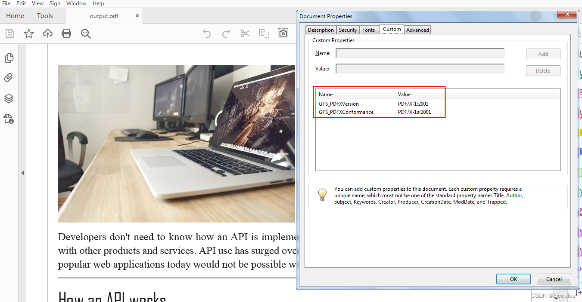Open the find text magnifier icon

86,34
